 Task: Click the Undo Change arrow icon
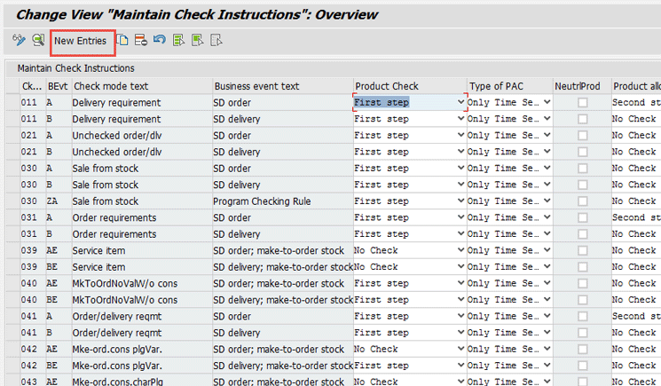(x=160, y=40)
